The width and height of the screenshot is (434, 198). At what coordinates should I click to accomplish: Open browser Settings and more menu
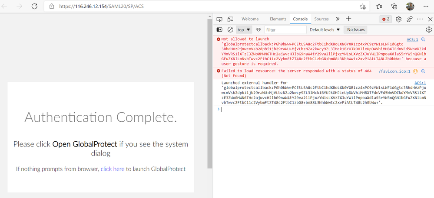426,6
